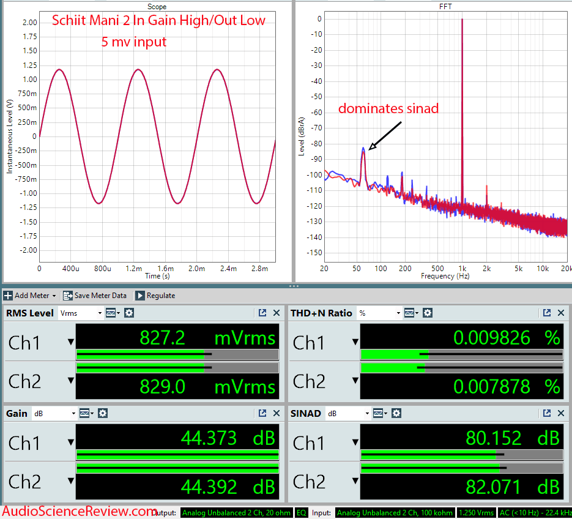The height and width of the screenshot is (519, 572).
Task: Click RMS Level Ch1 bar graph
Action: coord(177,354)
